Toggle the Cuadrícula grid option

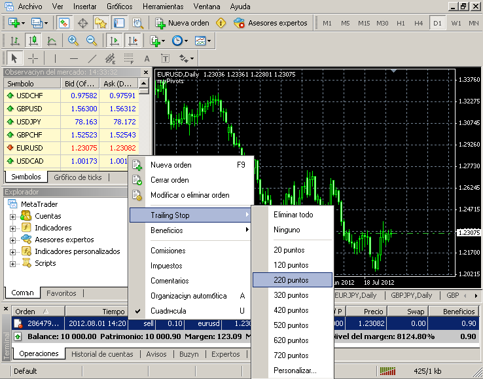[169, 311]
